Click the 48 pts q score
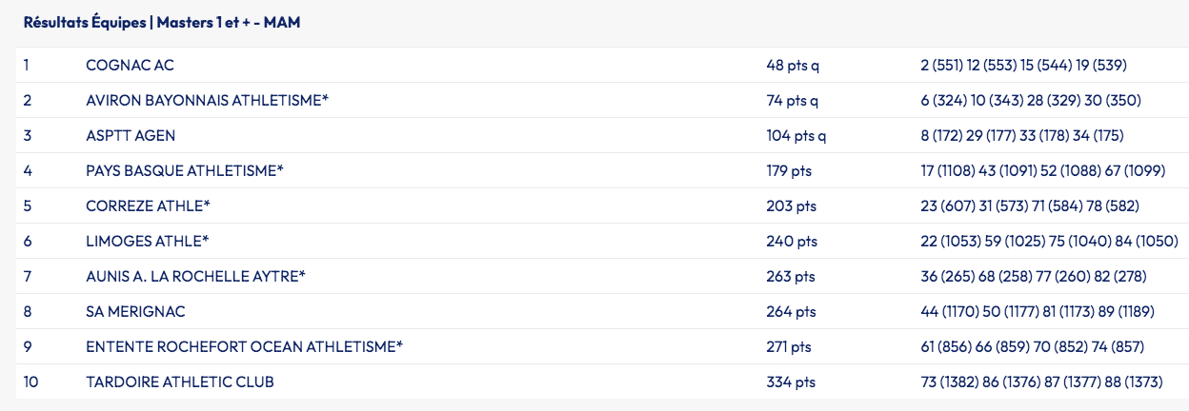 point(792,66)
